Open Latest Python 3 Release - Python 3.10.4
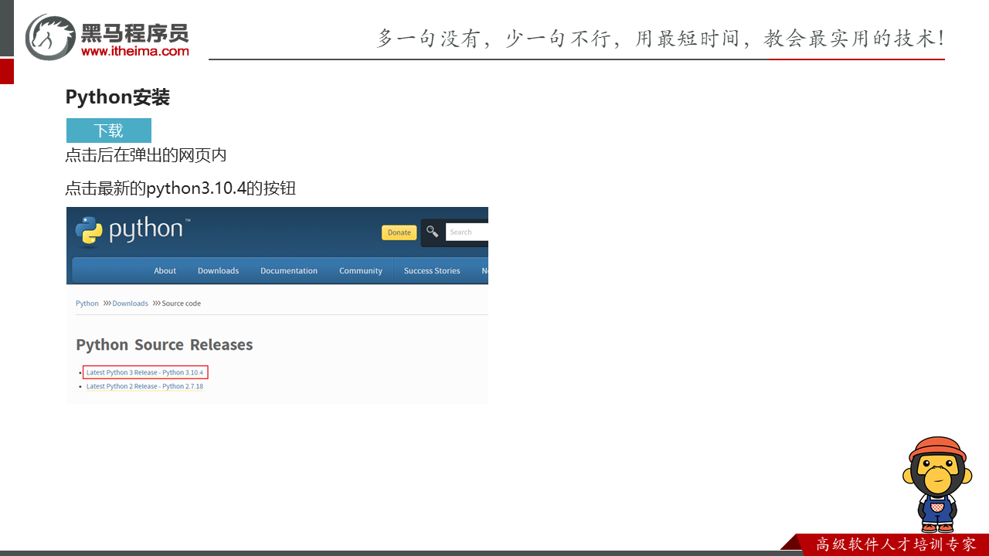The width and height of the screenshot is (989, 556). (x=144, y=372)
